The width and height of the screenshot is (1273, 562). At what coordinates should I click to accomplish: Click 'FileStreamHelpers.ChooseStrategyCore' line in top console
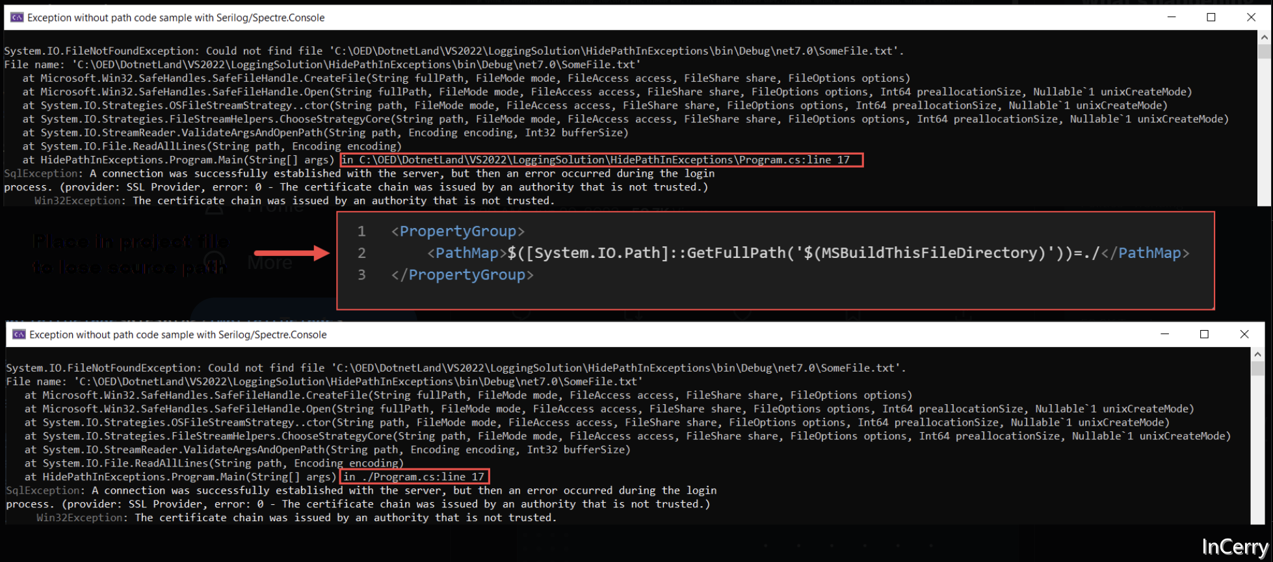click(x=625, y=119)
